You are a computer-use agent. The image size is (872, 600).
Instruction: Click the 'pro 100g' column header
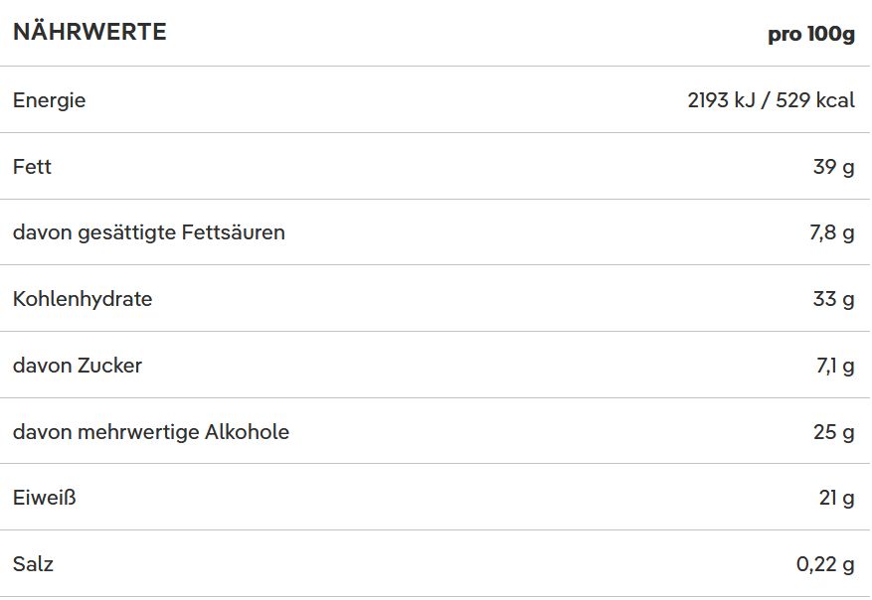coord(810,34)
